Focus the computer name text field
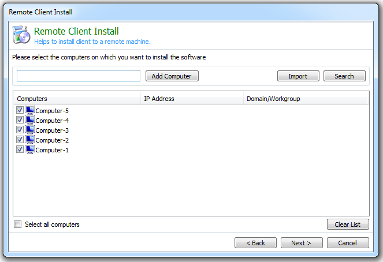This screenshot has height=262, width=383. pos(79,76)
